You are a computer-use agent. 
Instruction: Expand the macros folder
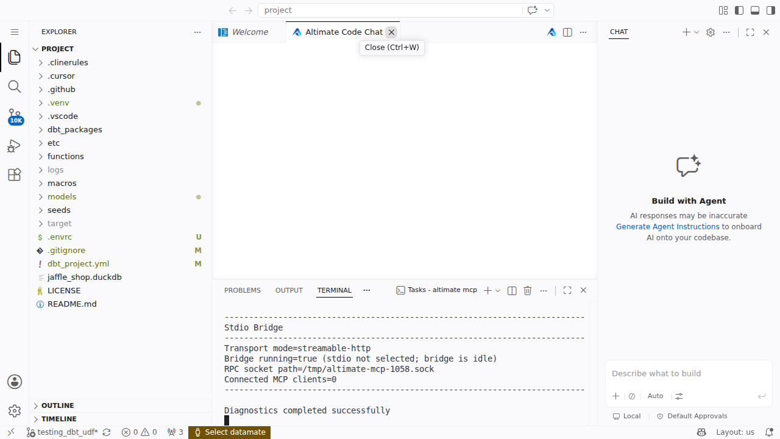coord(121,183)
